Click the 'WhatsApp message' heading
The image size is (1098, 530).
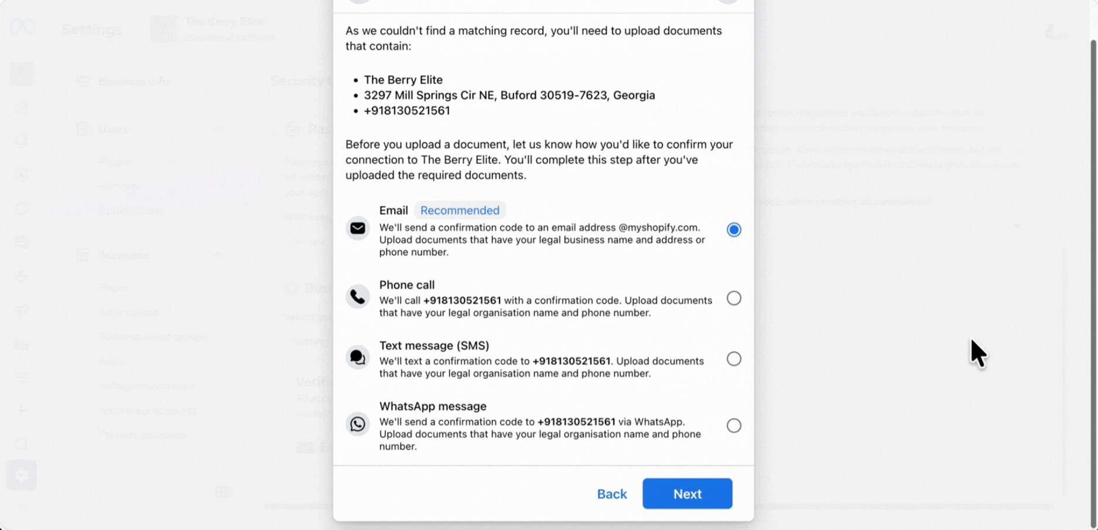point(433,406)
